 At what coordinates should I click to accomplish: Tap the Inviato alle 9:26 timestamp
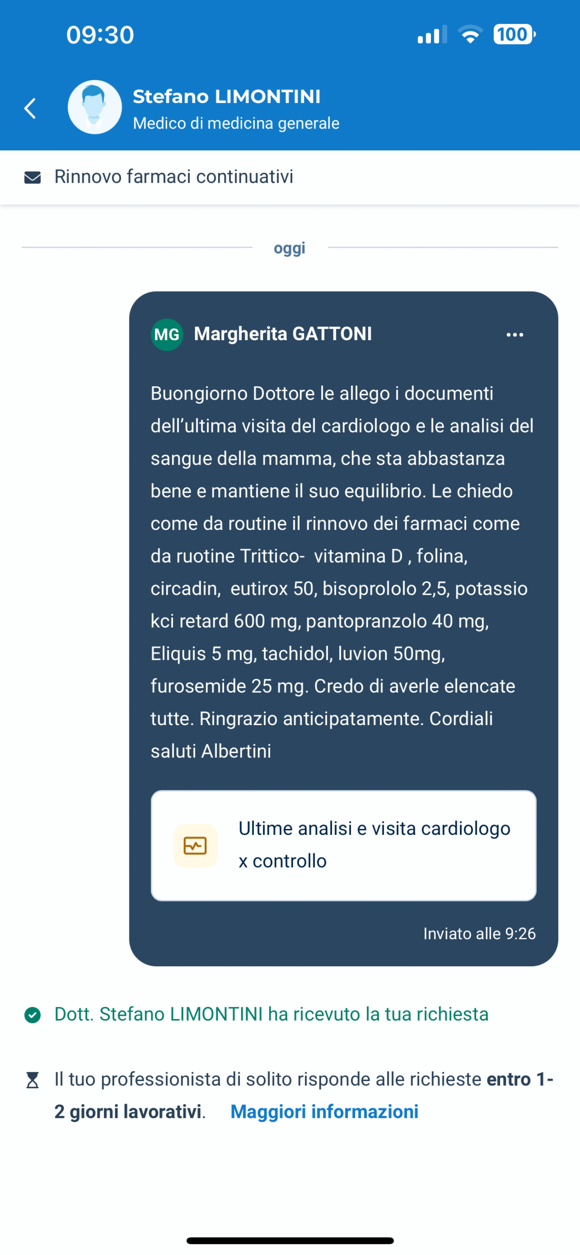tap(479, 933)
